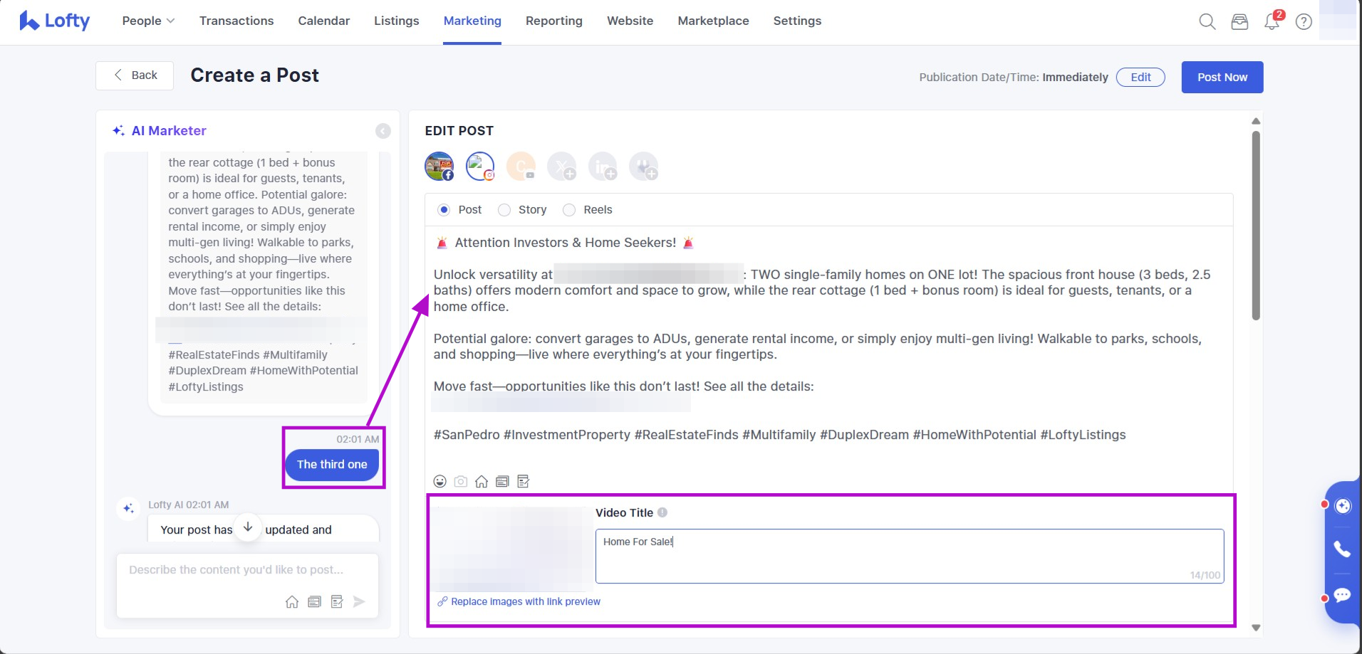
Task: Click the Post Now button
Action: [x=1222, y=77]
